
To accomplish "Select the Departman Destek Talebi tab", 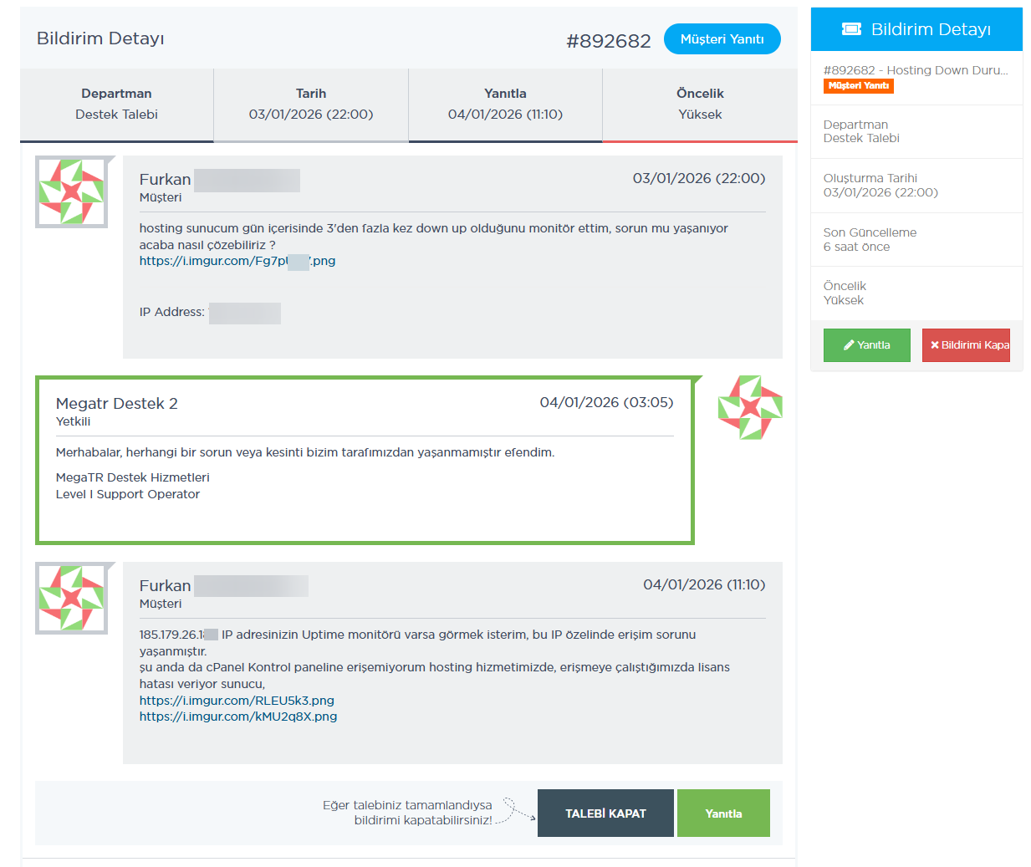I will pyautogui.click(x=117, y=105).
